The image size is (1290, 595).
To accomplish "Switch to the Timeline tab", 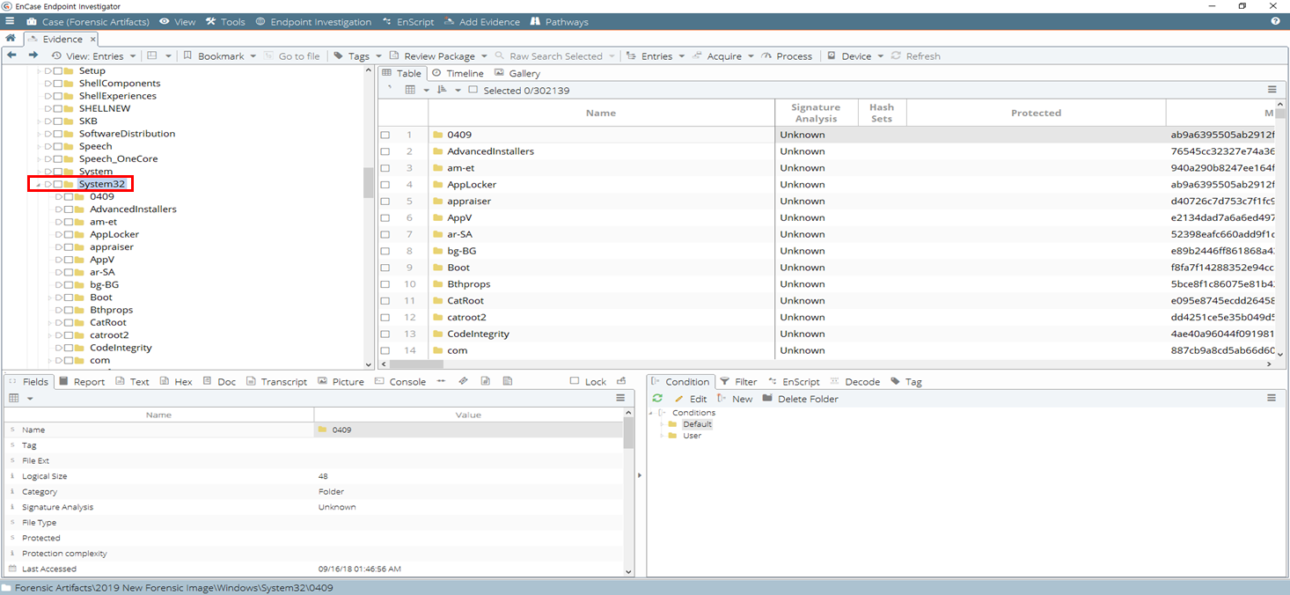I will point(458,73).
